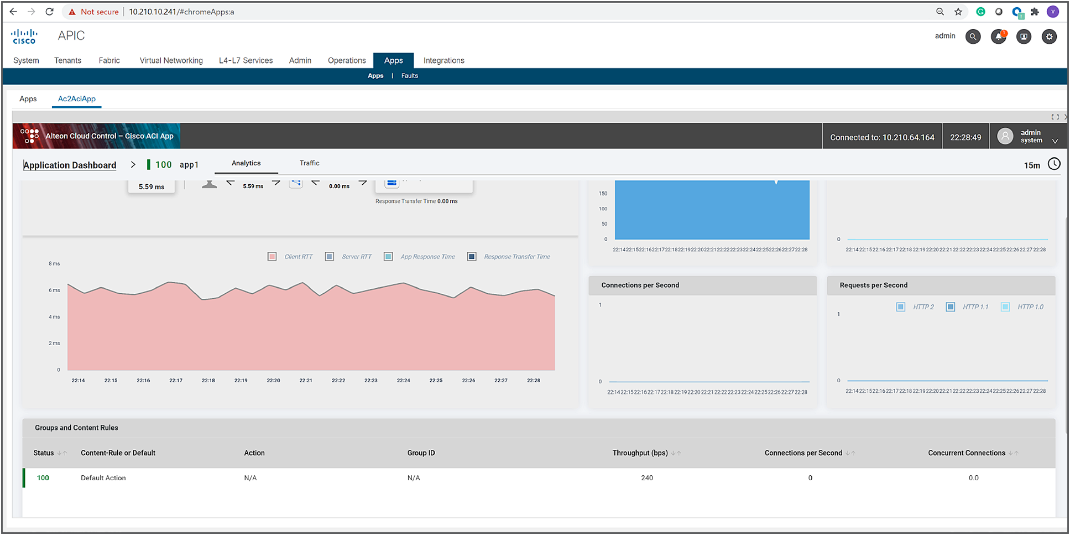The width and height of the screenshot is (1070, 535).
Task: Open the Chrome extensions puzzle icon
Action: pos(1035,12)
